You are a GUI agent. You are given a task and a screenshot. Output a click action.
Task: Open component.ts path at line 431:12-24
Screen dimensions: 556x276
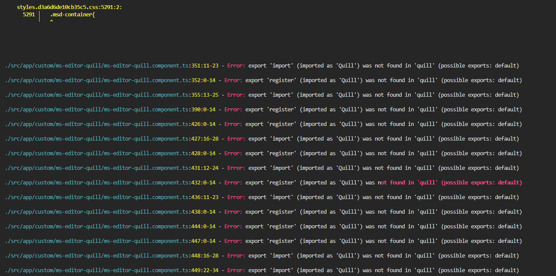(112, 168)
